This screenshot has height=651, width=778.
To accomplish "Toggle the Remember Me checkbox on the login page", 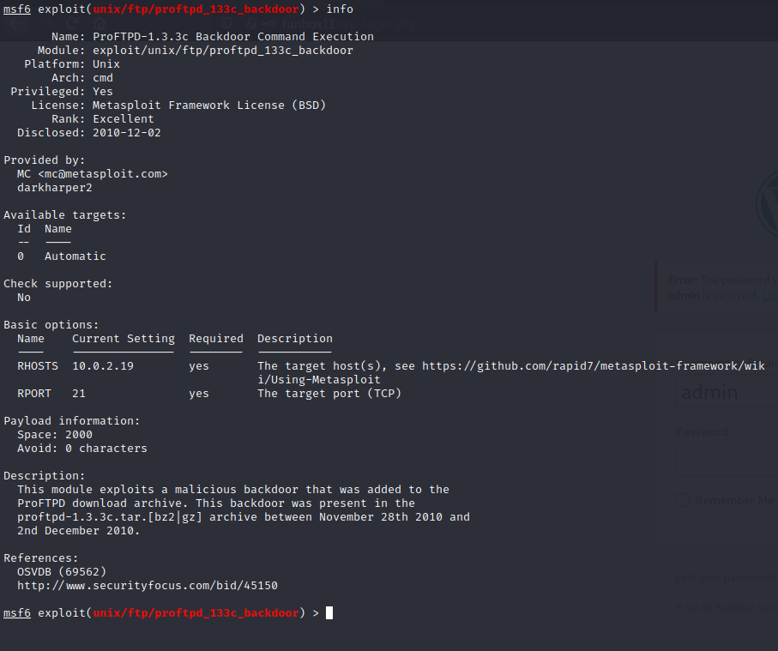I will click(684, 500).
